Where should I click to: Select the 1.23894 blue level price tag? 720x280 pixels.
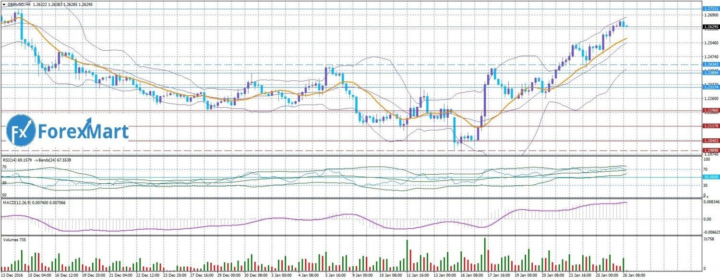coord(711,72)
